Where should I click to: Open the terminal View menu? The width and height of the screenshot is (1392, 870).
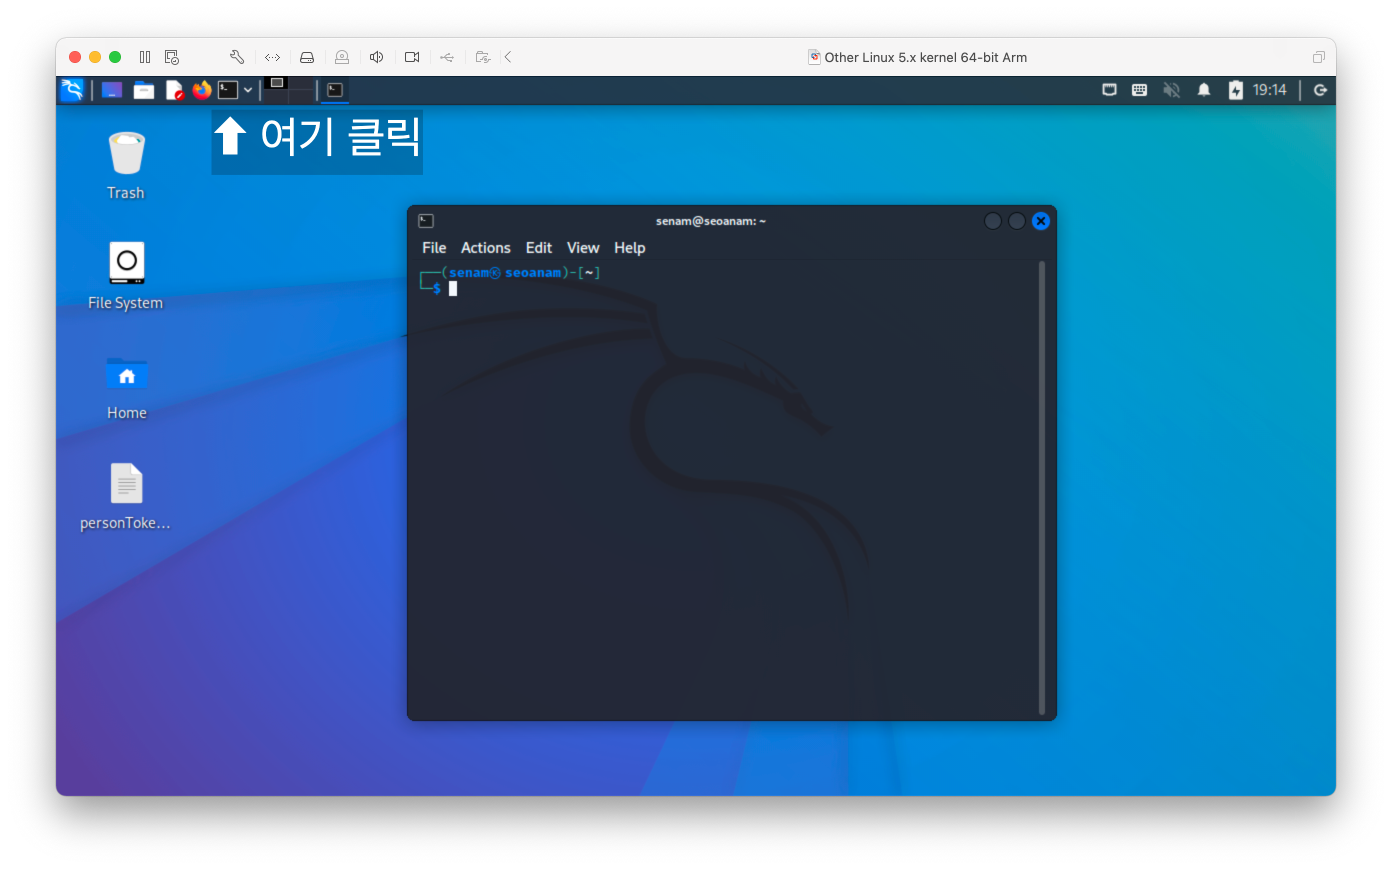tap(582, 248)
